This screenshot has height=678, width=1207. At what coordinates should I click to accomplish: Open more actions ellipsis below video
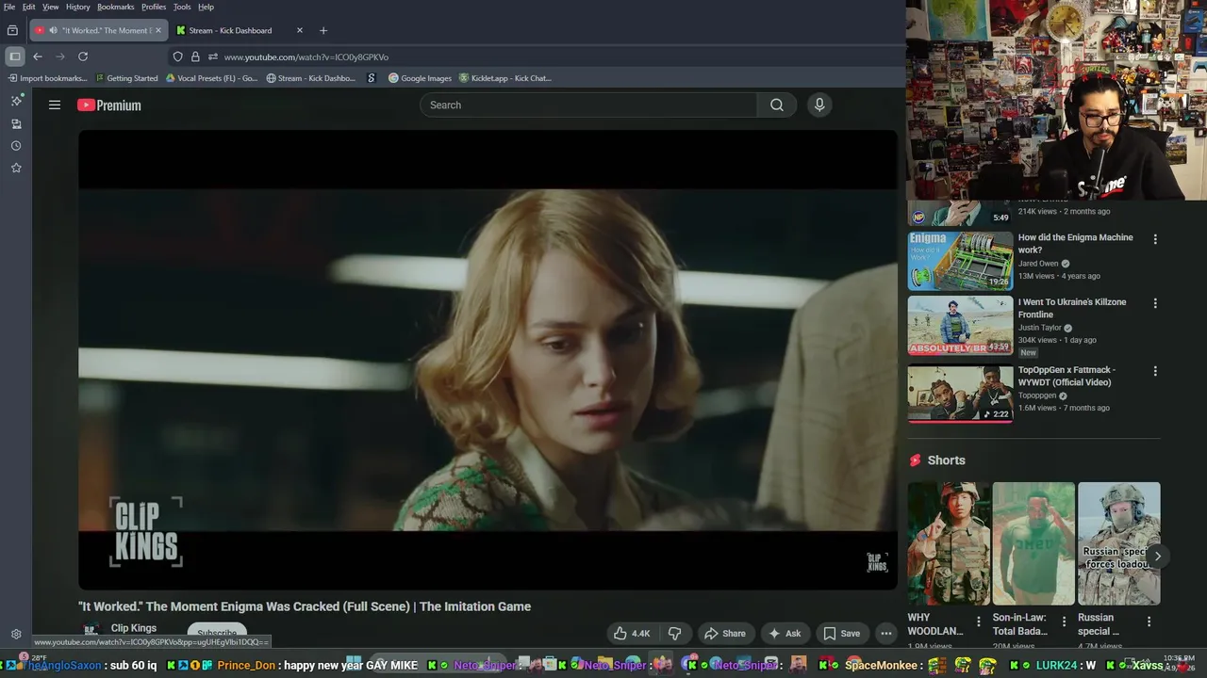886,634
